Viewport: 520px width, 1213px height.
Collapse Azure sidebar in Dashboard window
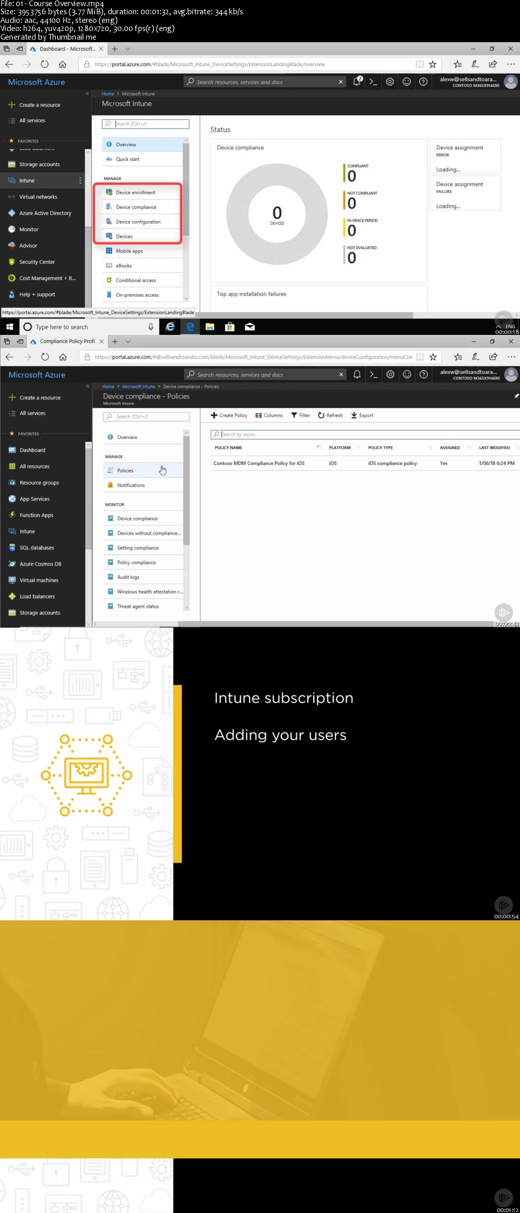click(87, 94)
